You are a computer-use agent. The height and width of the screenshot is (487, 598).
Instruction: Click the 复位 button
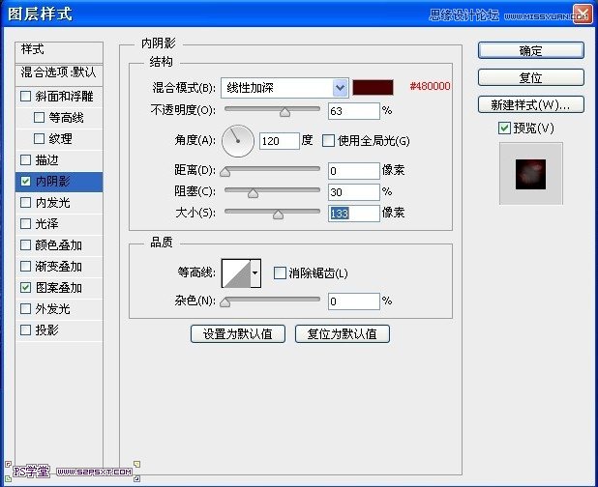tap(531, 77)
